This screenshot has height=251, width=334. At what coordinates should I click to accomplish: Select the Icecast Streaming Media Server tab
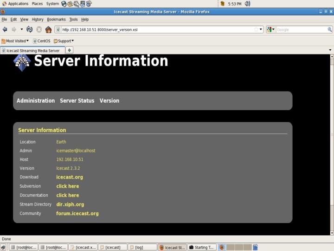point(33,51)
